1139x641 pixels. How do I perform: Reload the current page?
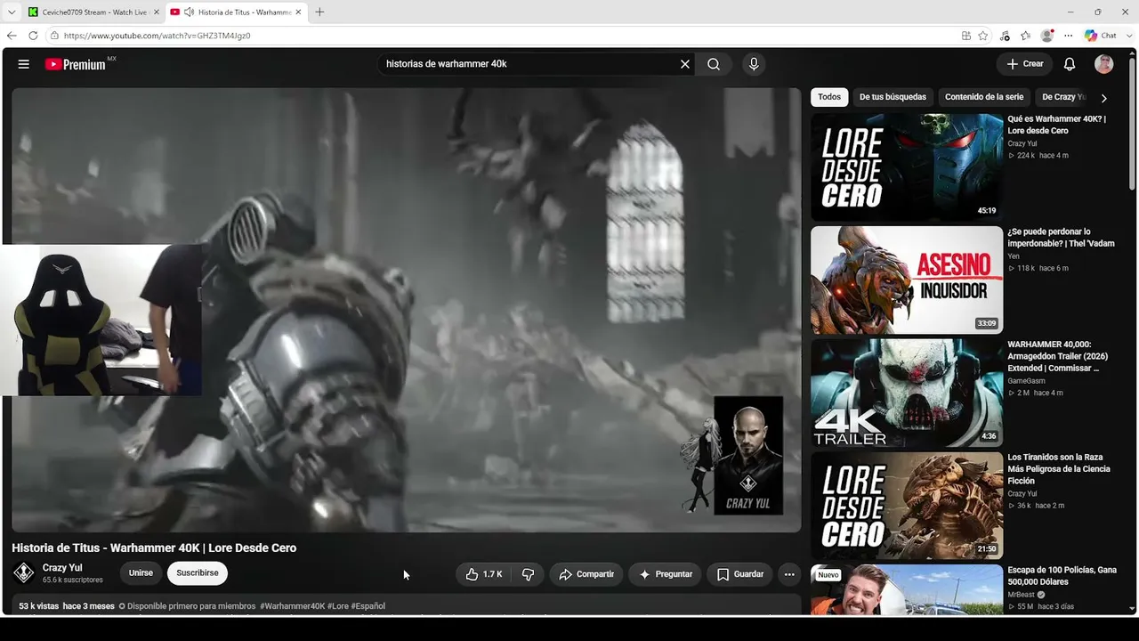coord(33,36)
